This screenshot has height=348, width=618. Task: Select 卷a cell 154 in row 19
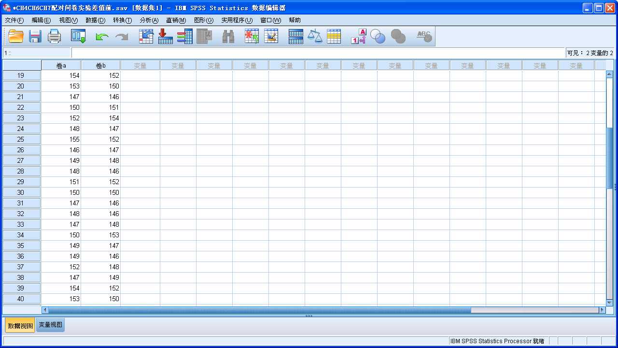tap(61, 75)
